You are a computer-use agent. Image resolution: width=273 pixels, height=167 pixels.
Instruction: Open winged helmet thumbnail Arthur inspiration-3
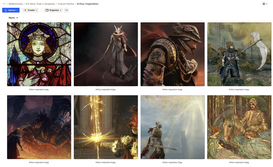(x=173, y=54)
